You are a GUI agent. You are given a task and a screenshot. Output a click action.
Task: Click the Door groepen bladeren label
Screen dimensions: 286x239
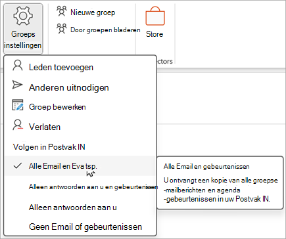105,30
